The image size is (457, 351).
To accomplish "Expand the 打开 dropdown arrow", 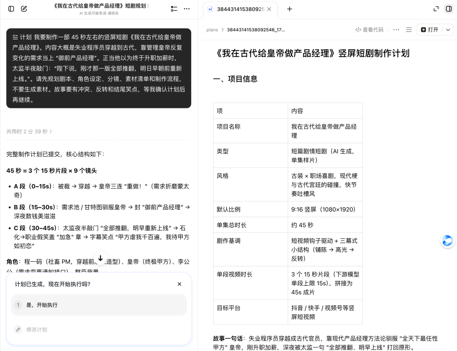I will coord(448,30).
